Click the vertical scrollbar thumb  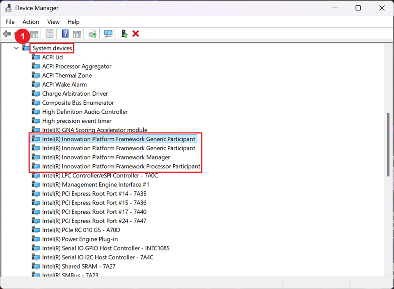388,144
